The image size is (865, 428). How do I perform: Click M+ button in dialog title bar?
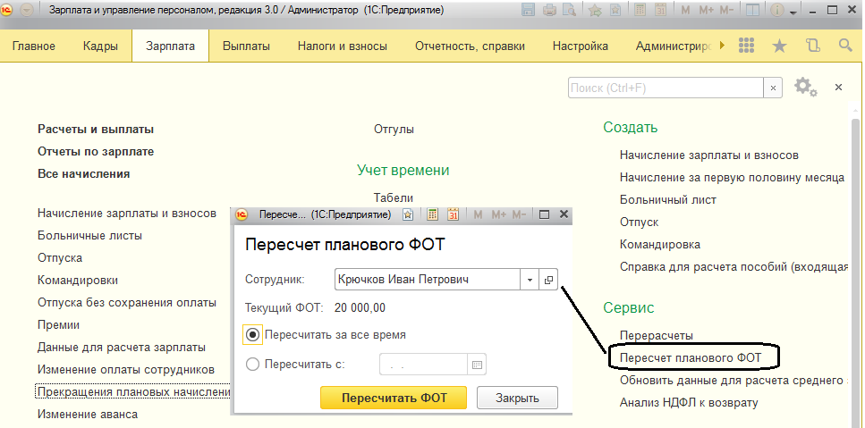click(x=499, y=214)
